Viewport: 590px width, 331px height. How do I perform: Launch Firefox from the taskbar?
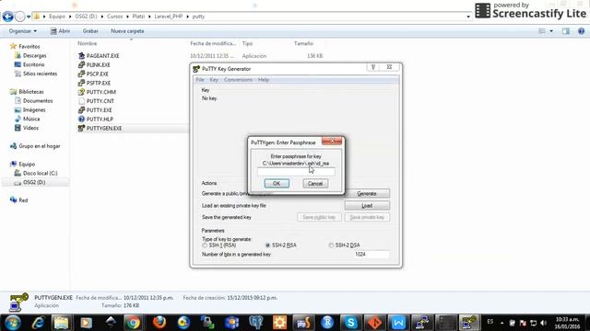pos(159,323)
